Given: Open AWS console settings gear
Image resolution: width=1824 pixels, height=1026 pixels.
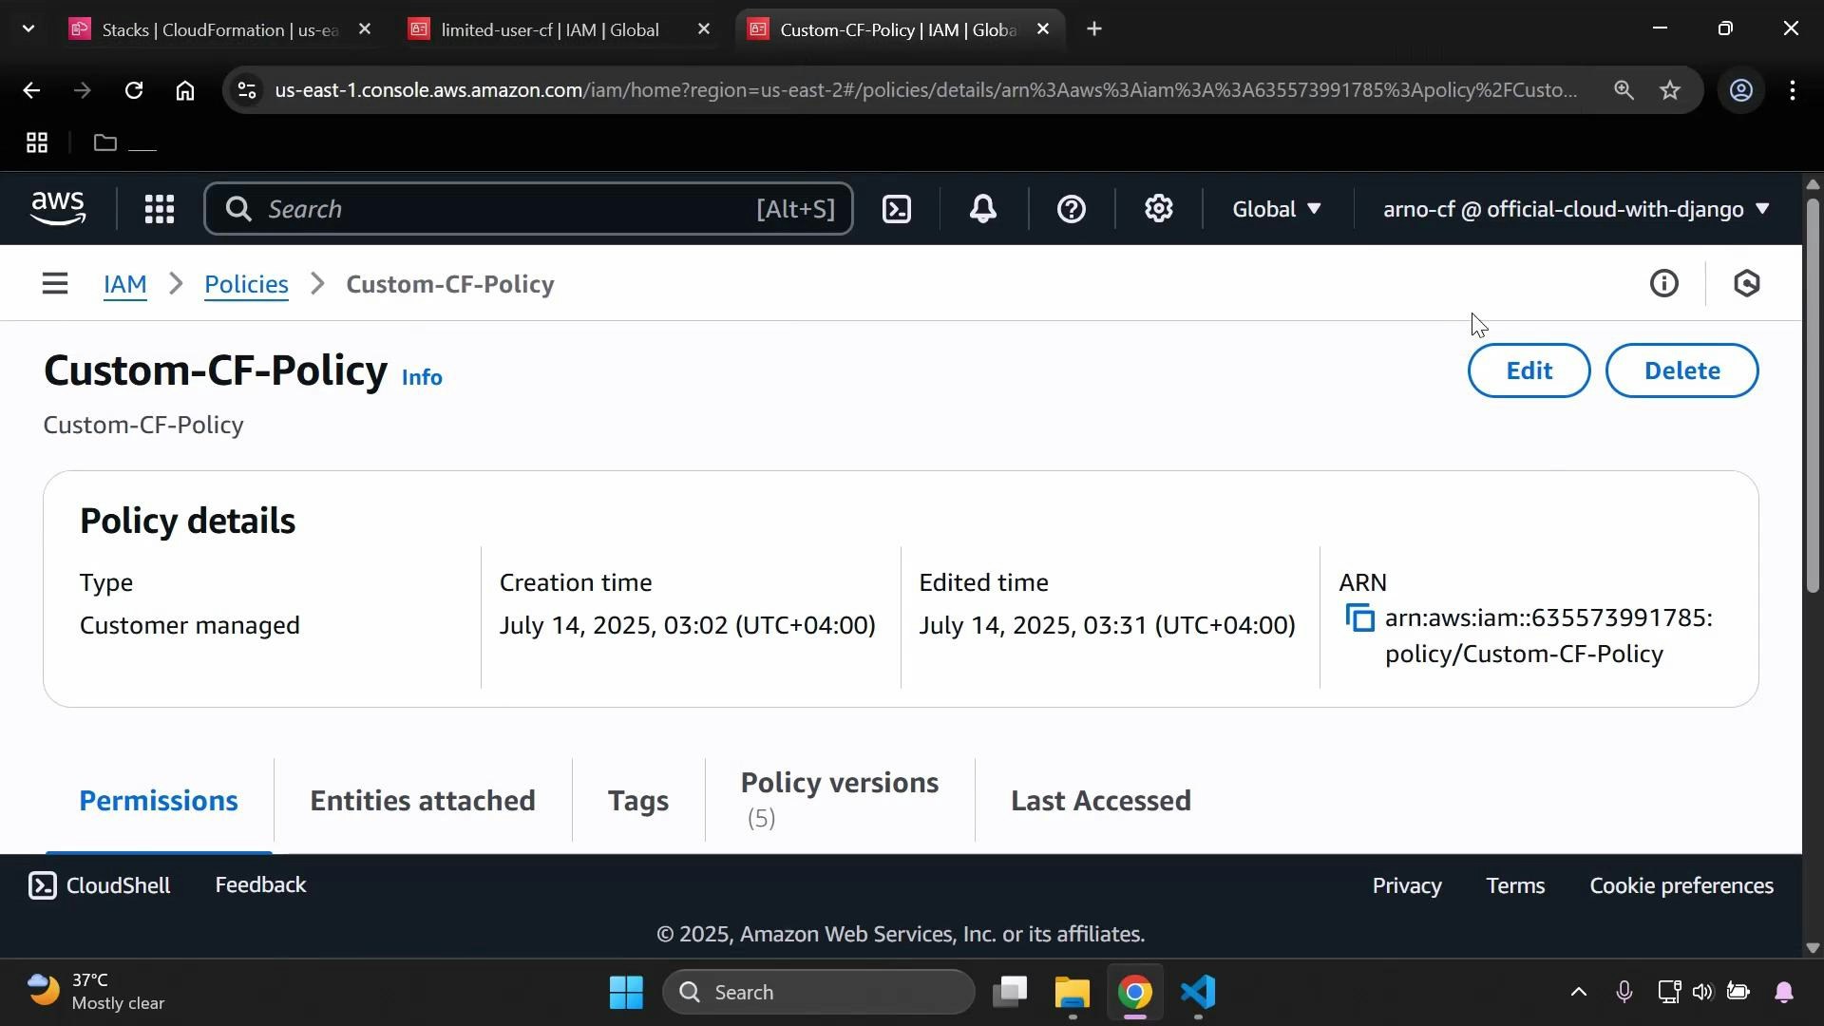Looking at the screenshot, I should (1159, 209).
